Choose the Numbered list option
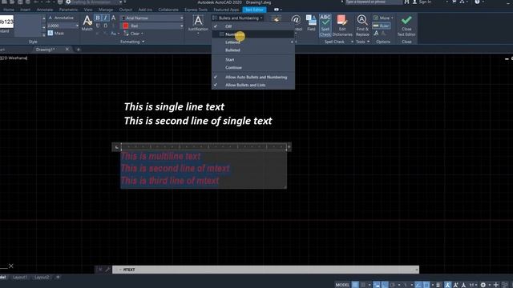Screen dimensions: 513x288 pos(253,34)
